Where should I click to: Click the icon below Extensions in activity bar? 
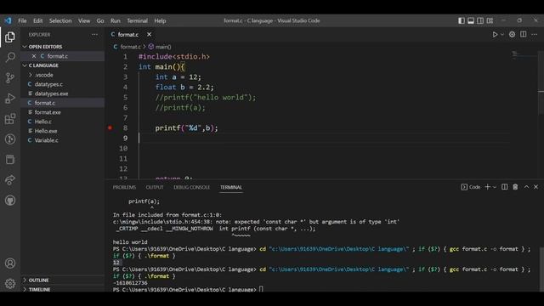[x=10, y=139]
